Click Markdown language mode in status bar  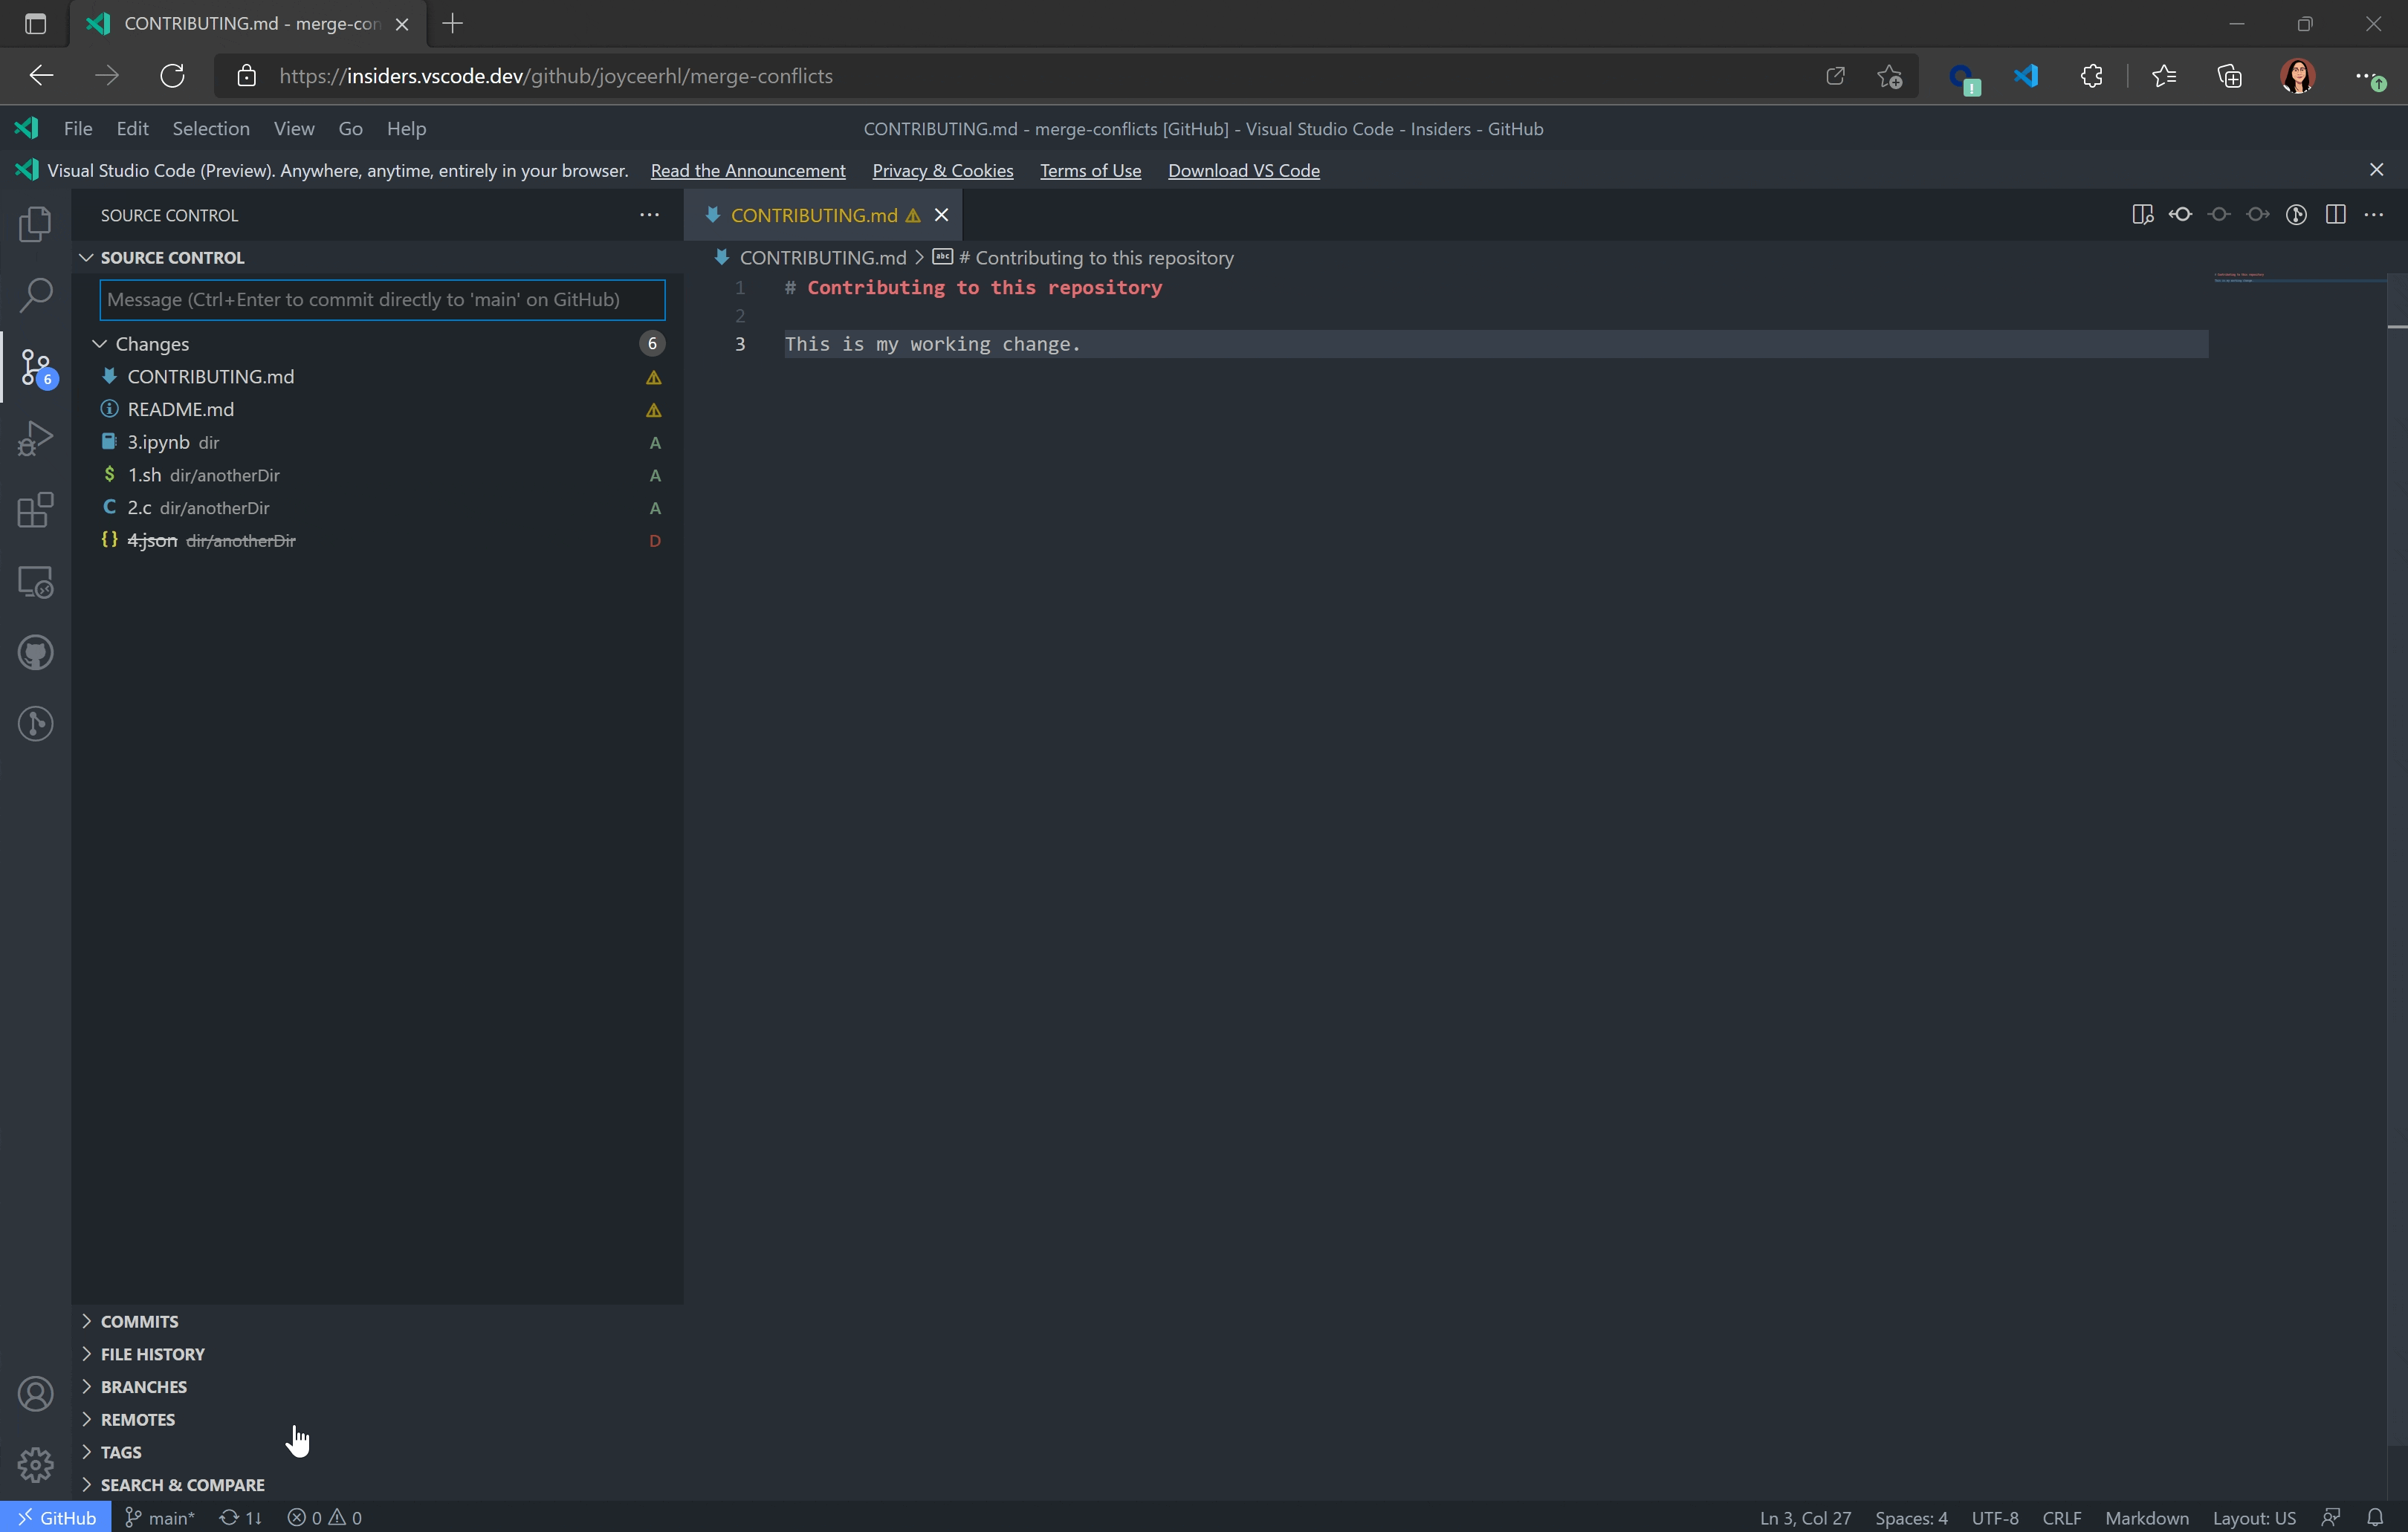(x=2147, y=1517)
